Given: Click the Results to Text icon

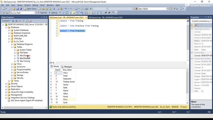Looking at the screenshot, I should click(86, 13).
